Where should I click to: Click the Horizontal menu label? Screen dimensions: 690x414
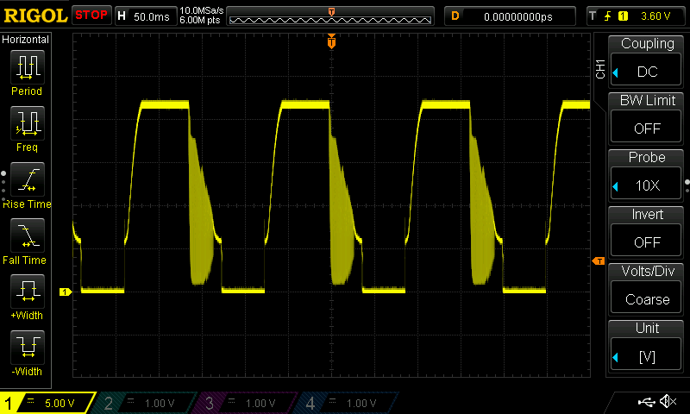click(26, 40)
